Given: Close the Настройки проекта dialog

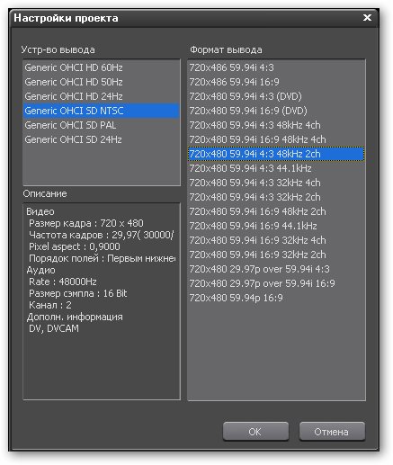Looking at the screenshot, I should tap(367, 18).
